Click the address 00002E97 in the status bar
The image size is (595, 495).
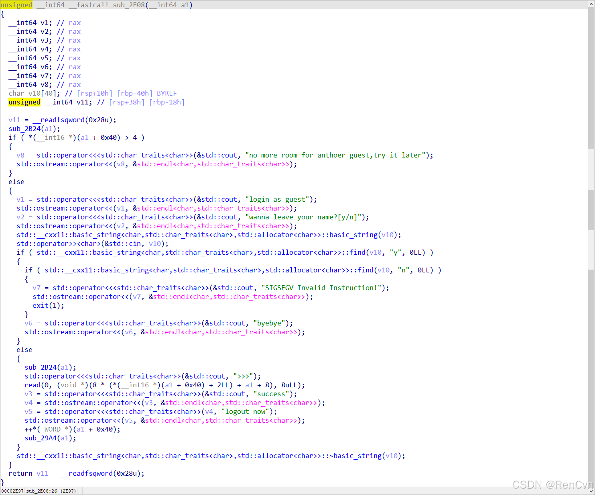point(12,491)
